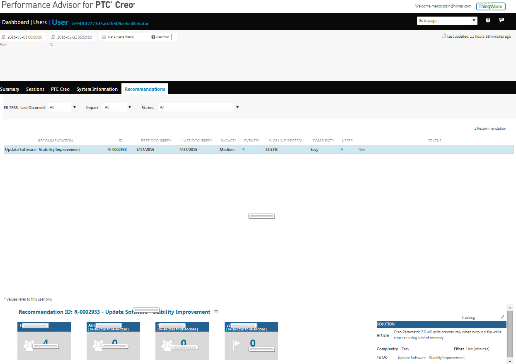This screenshot has width=516, height=364.
Task: Open the System Information tab
Action: pyautogui.click(x=97, y=89)
